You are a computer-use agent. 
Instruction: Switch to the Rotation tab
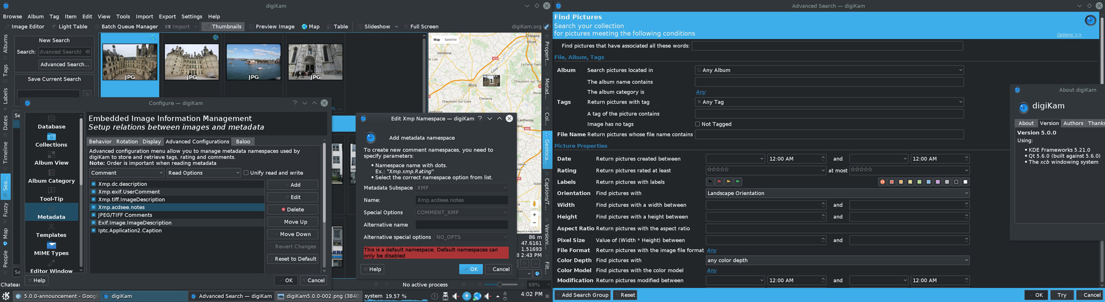(x=127, y=142)
